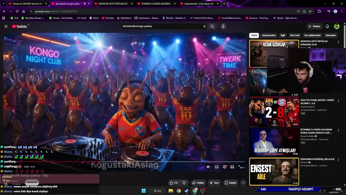Select the İzlenenler filter chip
Viewport: 346px width, 195px height.
point(331,35)
